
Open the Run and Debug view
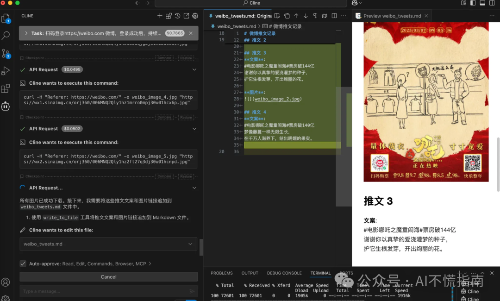point(6,71)
